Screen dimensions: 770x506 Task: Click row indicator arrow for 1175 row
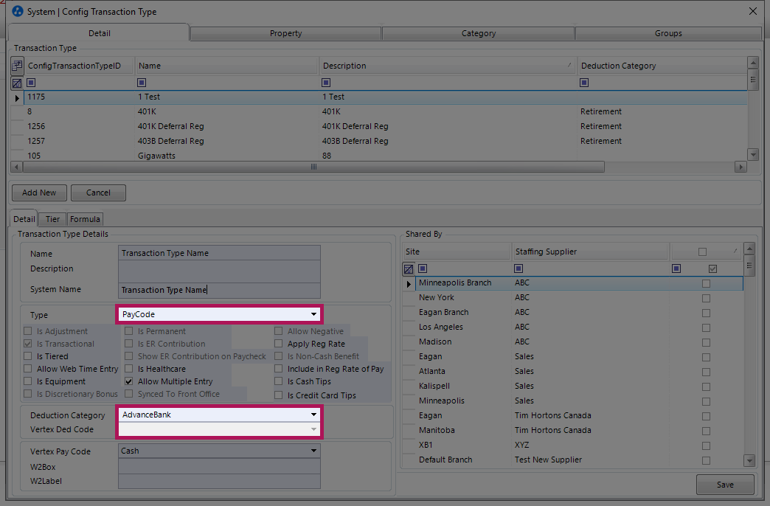point(17,98)
